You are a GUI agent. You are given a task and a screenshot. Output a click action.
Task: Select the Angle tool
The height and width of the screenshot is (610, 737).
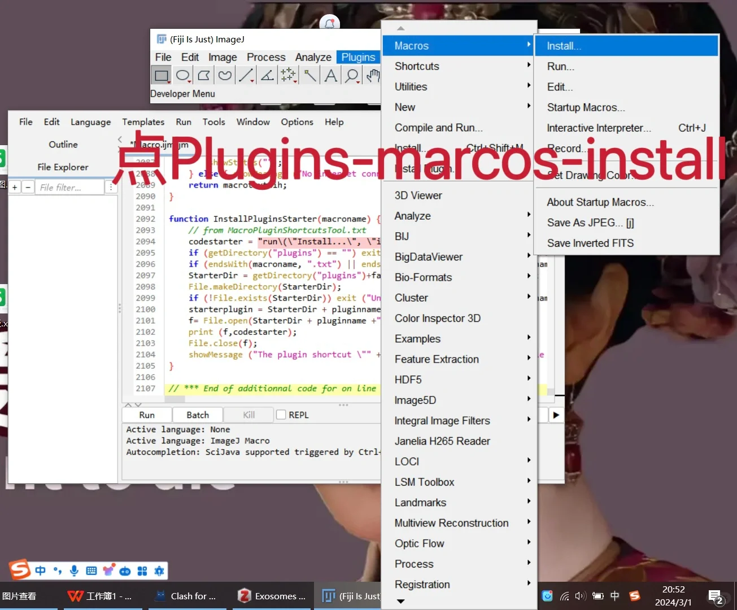(x=267, y=75)
